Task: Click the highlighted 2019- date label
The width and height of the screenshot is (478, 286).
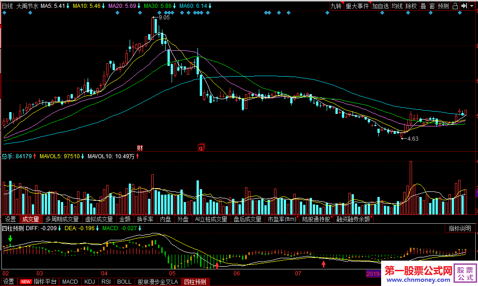Action: point(374,273)
